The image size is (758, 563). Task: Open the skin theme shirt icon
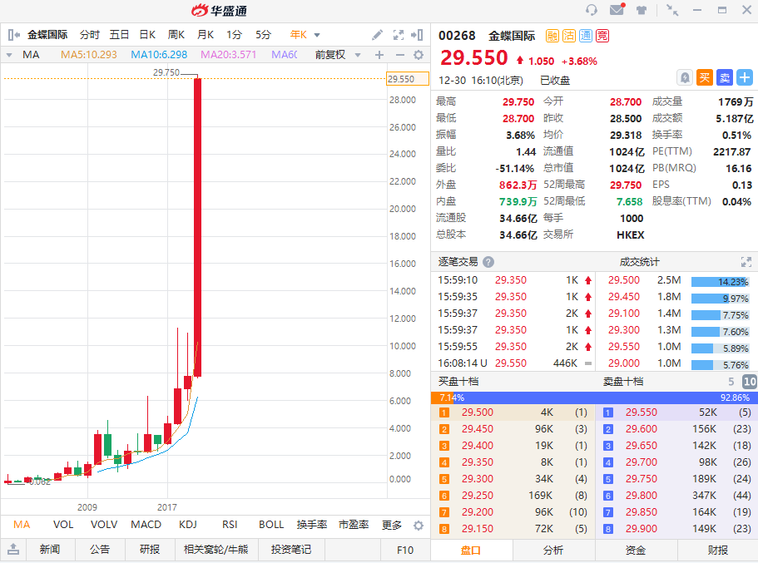tap(642, 10)
